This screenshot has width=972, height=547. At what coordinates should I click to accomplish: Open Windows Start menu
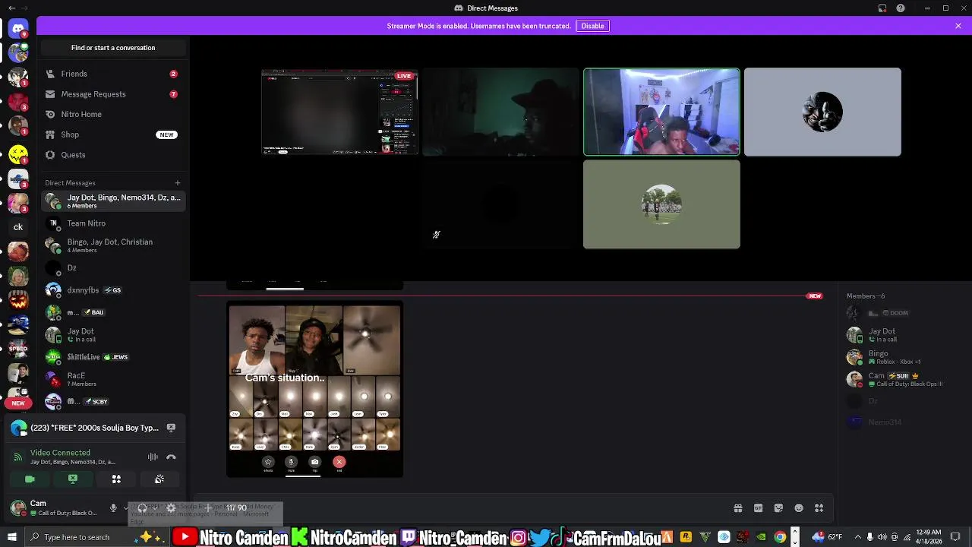(x=11, y=537)
